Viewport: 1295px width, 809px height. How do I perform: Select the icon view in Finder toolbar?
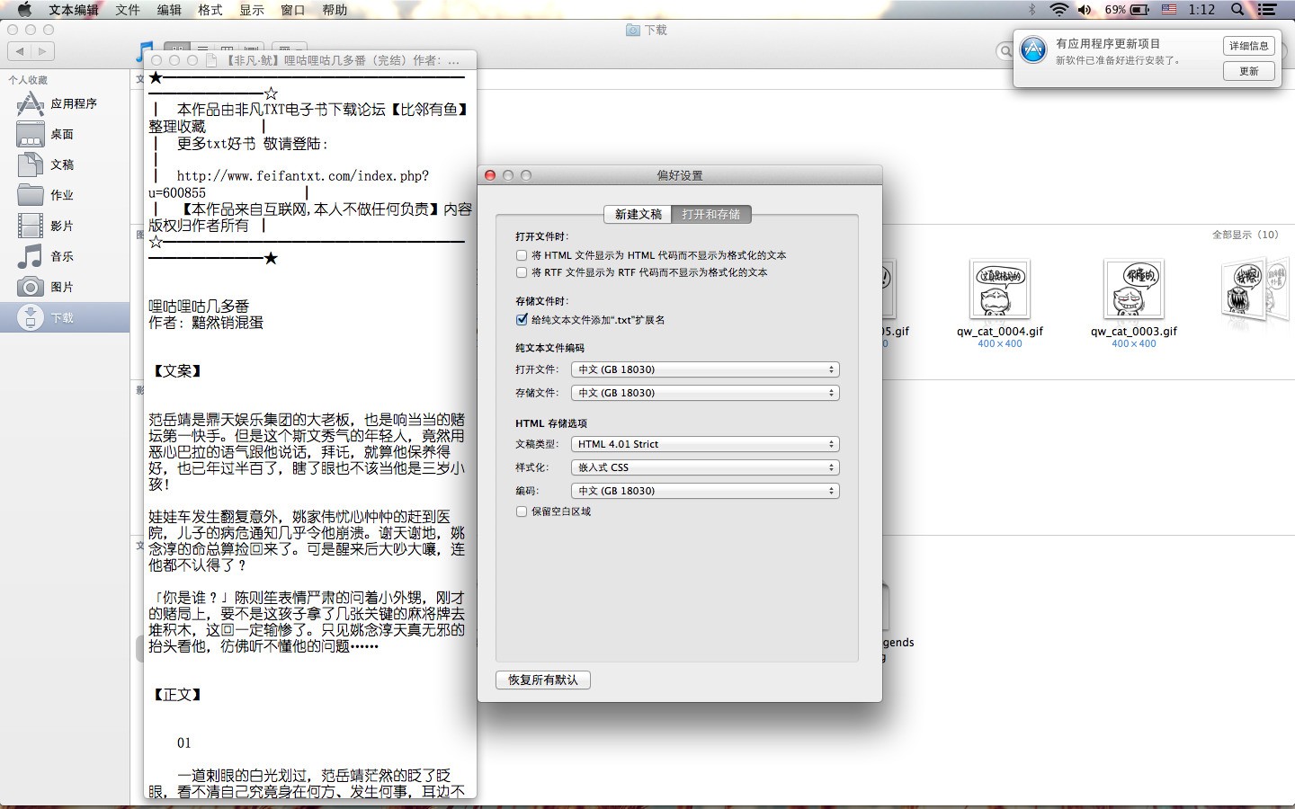177,51
